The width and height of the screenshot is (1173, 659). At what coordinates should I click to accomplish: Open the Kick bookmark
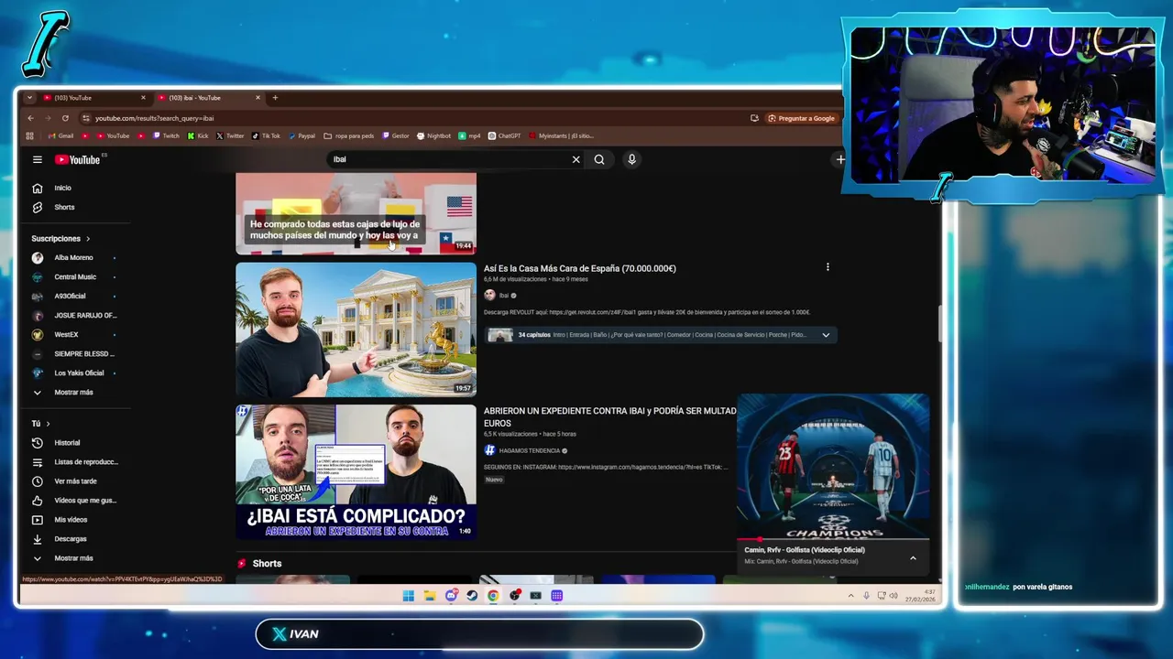(198, 135)
